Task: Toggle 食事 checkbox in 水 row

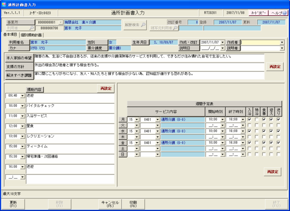Action: (264, 131)
